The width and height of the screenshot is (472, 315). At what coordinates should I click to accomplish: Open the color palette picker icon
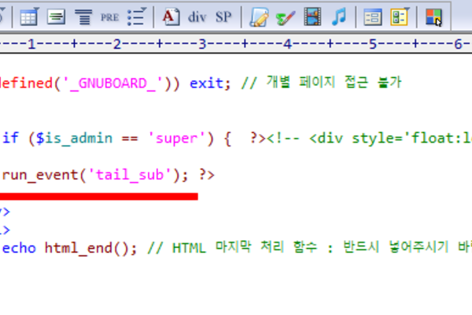(x=435, y=16)
